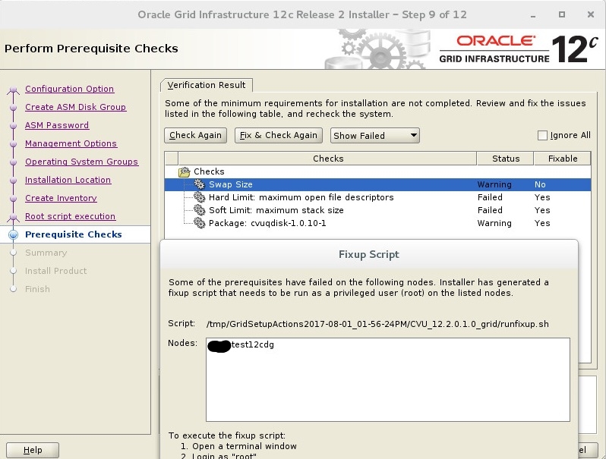Select Soft Limit maximum stack size row
Screen dimensions: 606x459
click(x=377, y=210)
